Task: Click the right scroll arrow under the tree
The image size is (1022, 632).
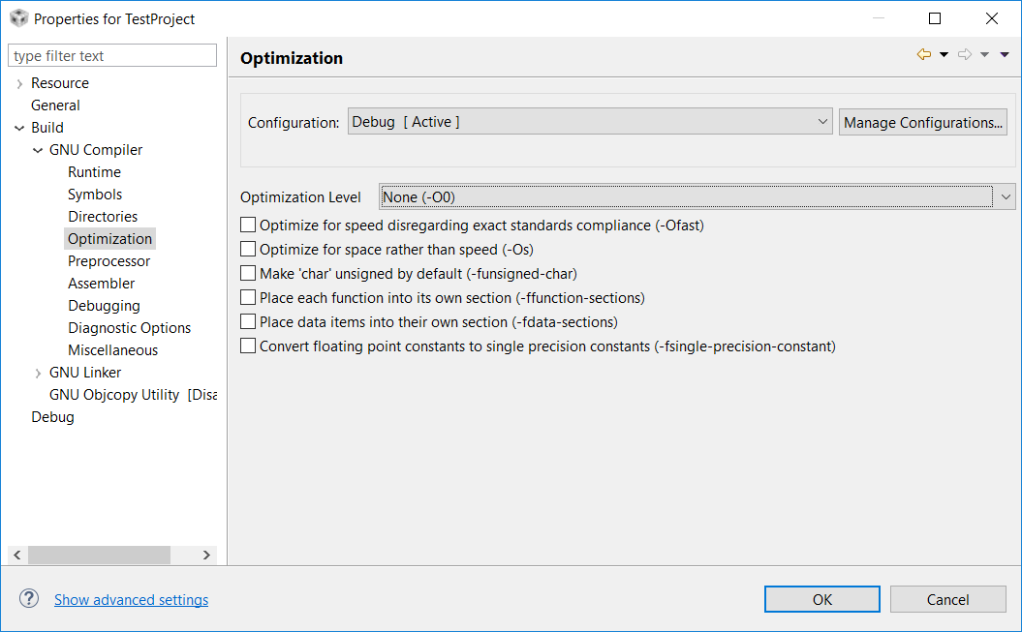Action: pos(205,555)
